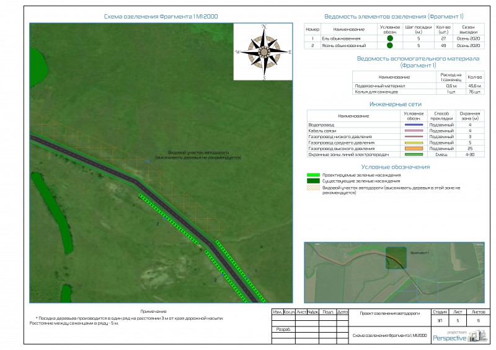Screen dimensions: 496x350
Task: Select the blue Водопровод line swatch
Action: point(414,125)
